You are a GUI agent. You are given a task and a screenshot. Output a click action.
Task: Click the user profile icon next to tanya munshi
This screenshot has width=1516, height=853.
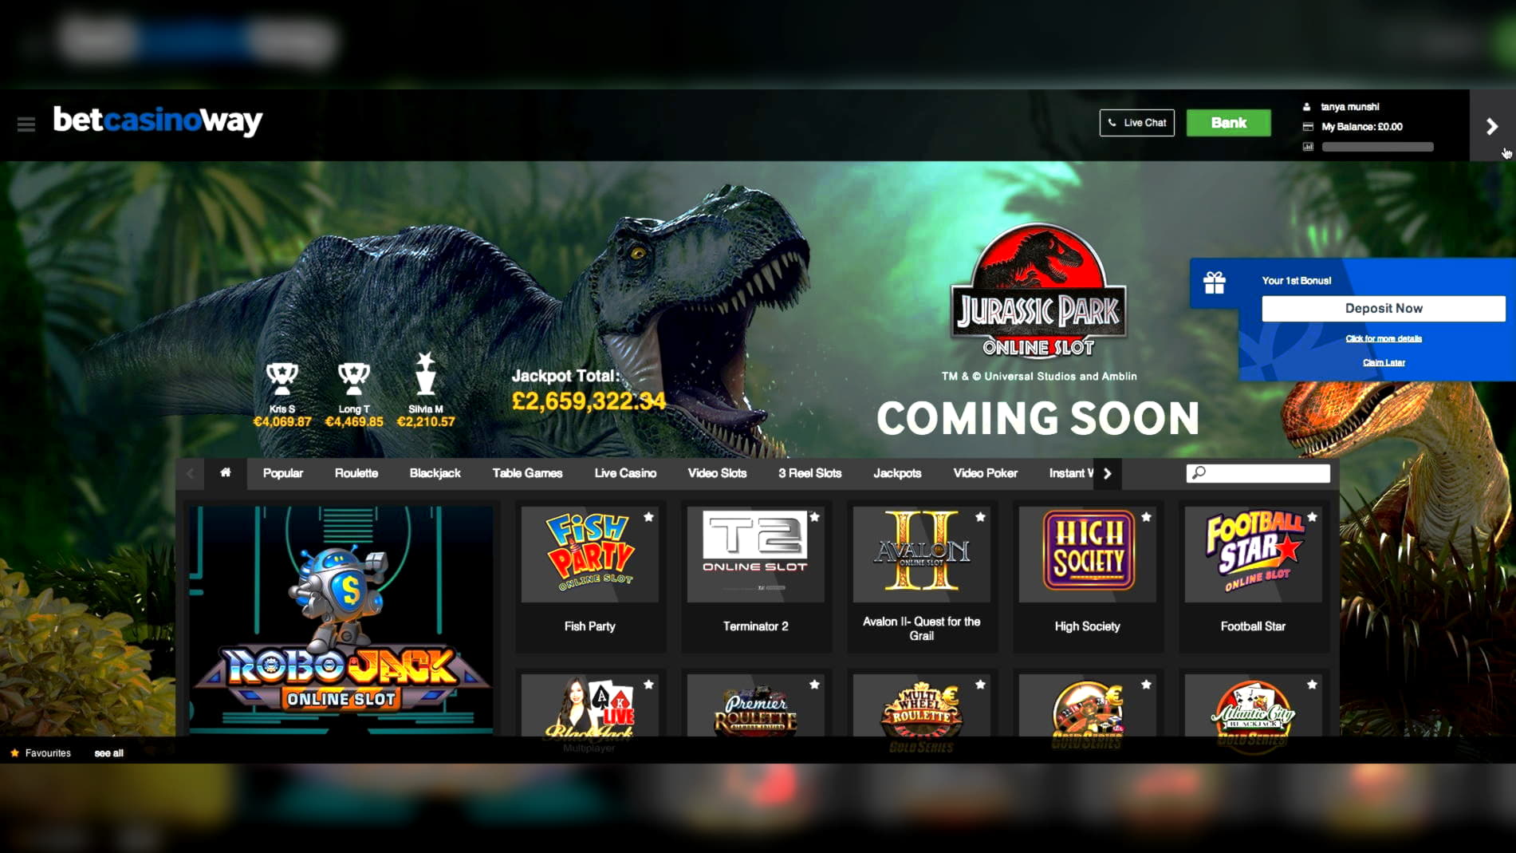click(x=1306, y=106)
